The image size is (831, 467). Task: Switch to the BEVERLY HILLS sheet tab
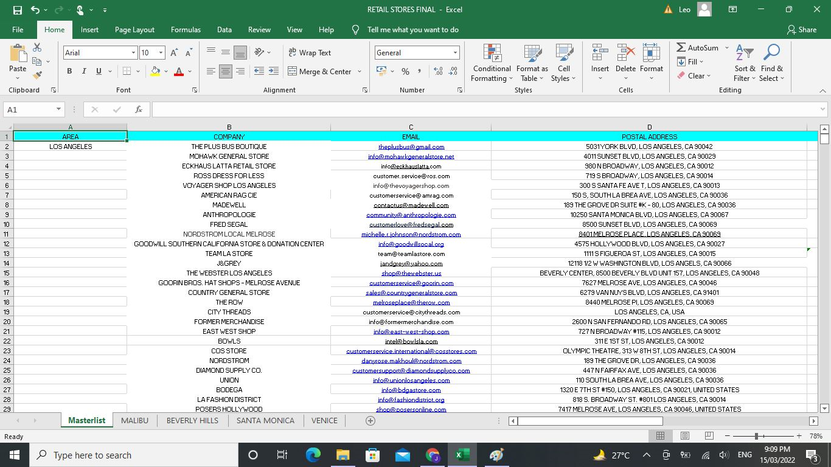(192, 420)
